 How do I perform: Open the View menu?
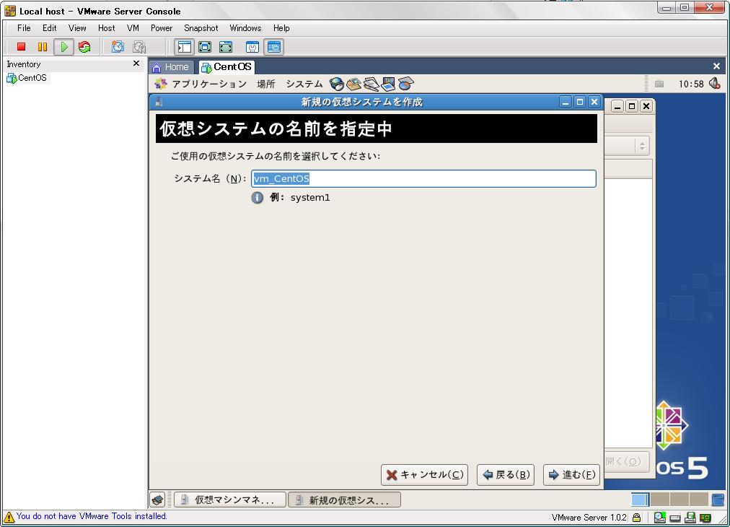(x=77, y=28)
